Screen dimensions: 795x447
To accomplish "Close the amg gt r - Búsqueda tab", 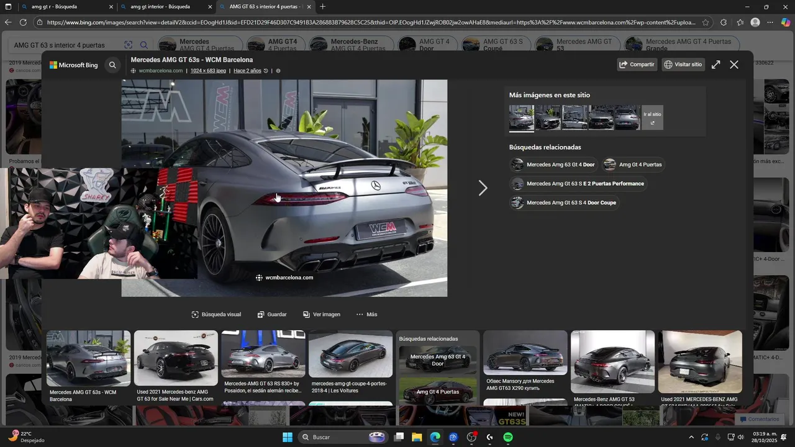I will coord(111,7).
